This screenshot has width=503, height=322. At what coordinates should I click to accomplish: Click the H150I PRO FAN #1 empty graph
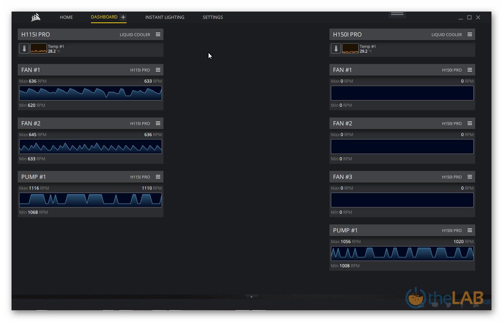(x=402, y=93)
